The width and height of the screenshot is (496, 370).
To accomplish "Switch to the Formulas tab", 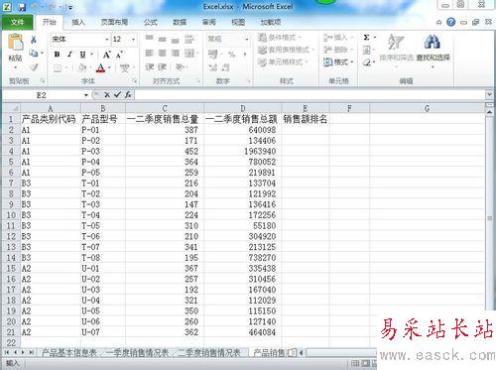I will point(151,22).
